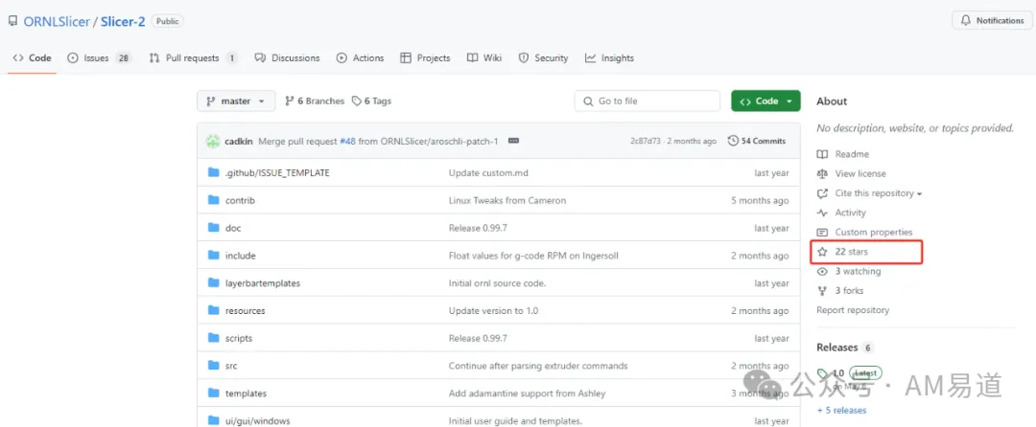Click folder icon beside include

pos(213,256)
